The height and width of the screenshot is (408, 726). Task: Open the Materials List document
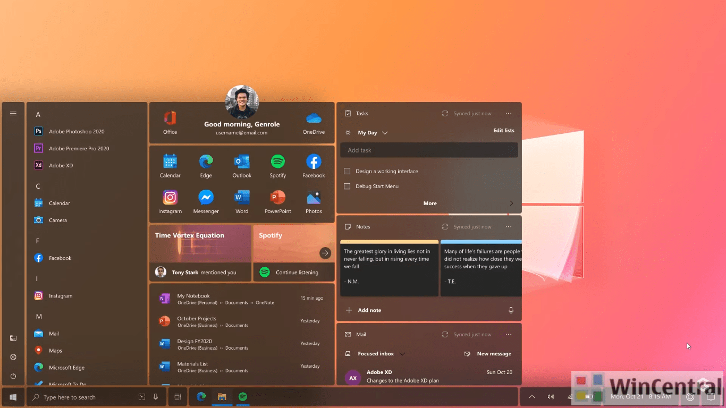tap(242, 367)
